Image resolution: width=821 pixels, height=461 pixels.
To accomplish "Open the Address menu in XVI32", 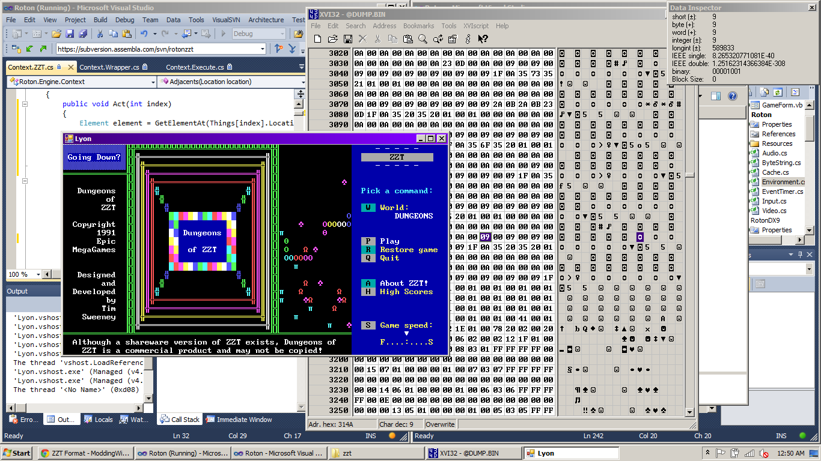I will click(385, 26).
